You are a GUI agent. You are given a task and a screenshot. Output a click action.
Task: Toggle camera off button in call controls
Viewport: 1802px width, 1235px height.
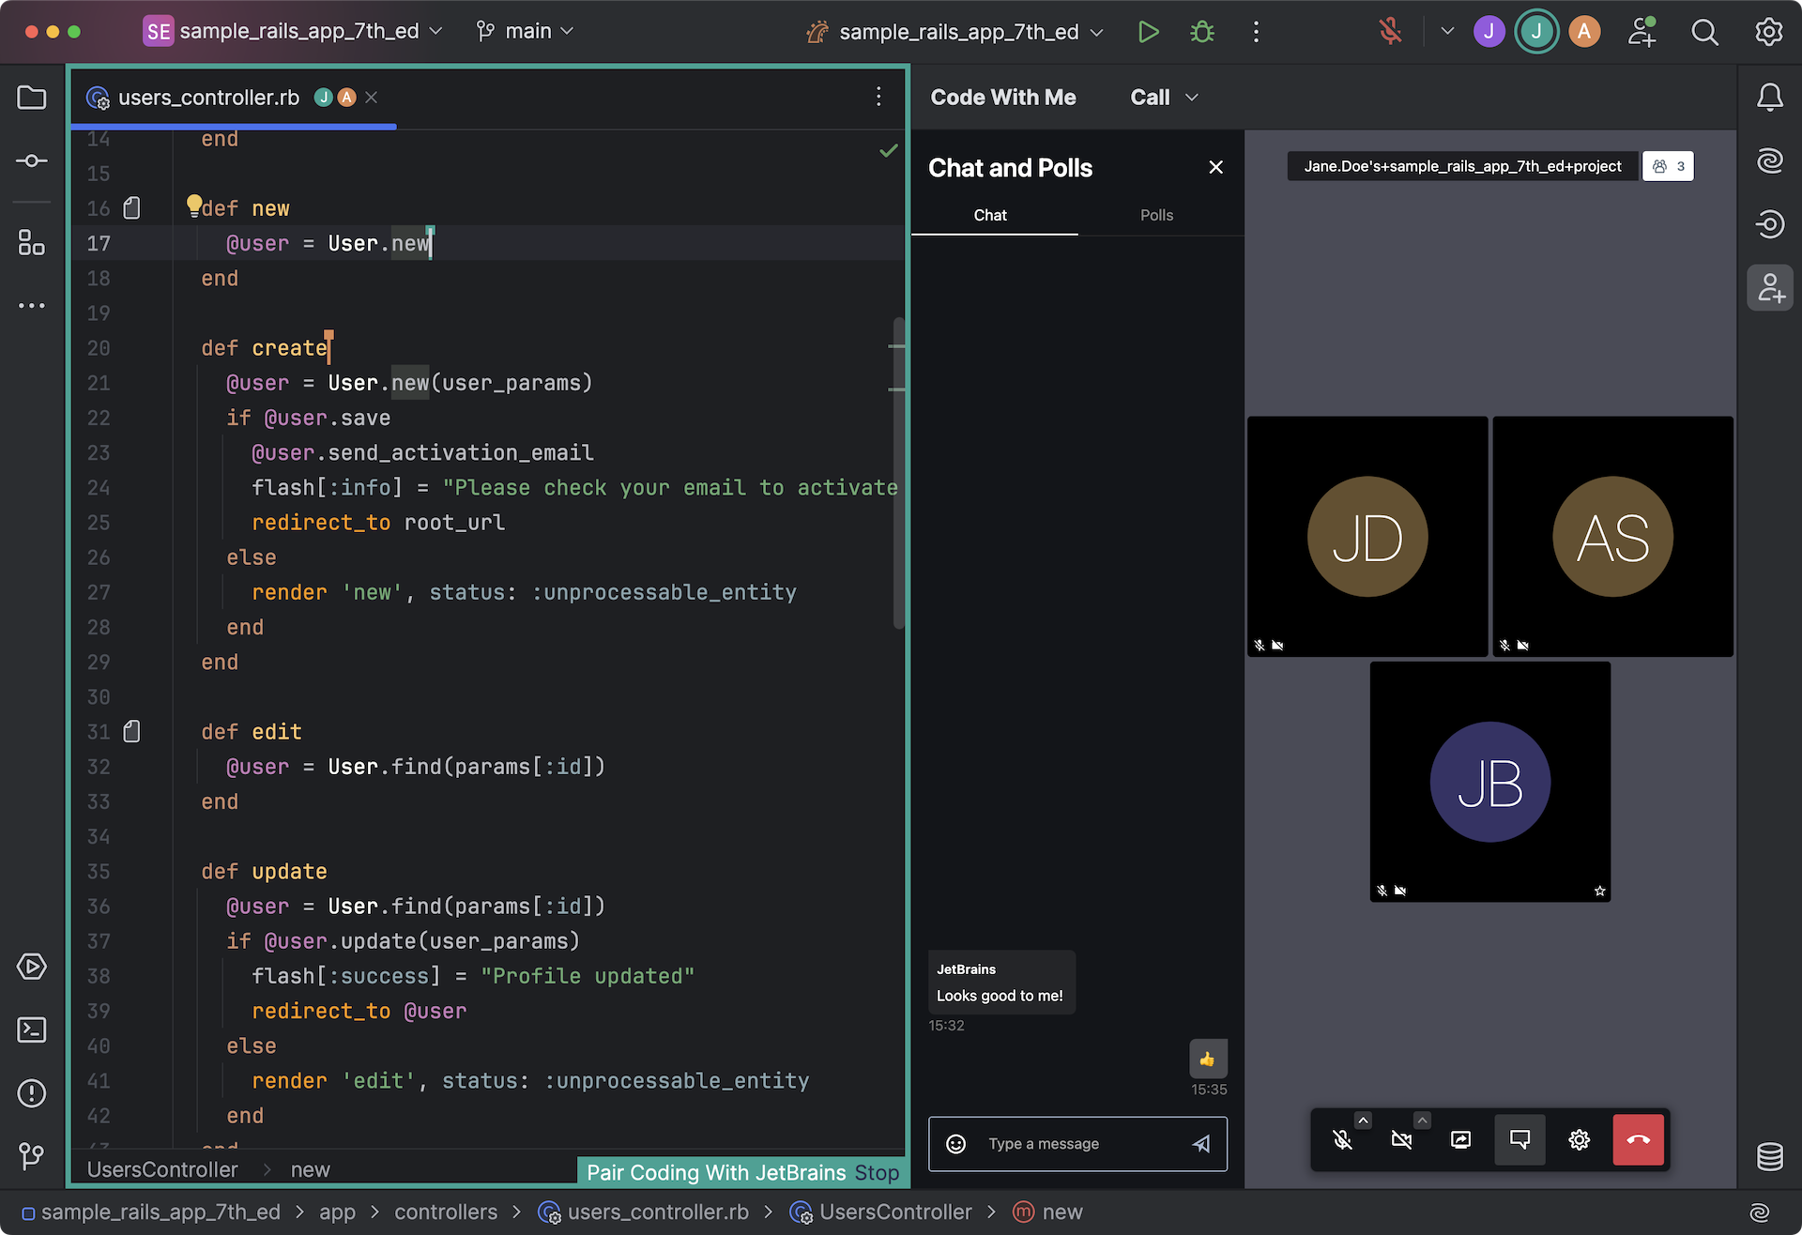point(1402,1140)
